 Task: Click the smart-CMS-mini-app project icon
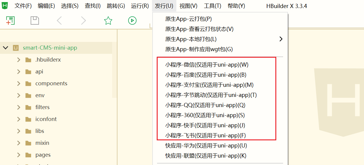coord(16,48)
